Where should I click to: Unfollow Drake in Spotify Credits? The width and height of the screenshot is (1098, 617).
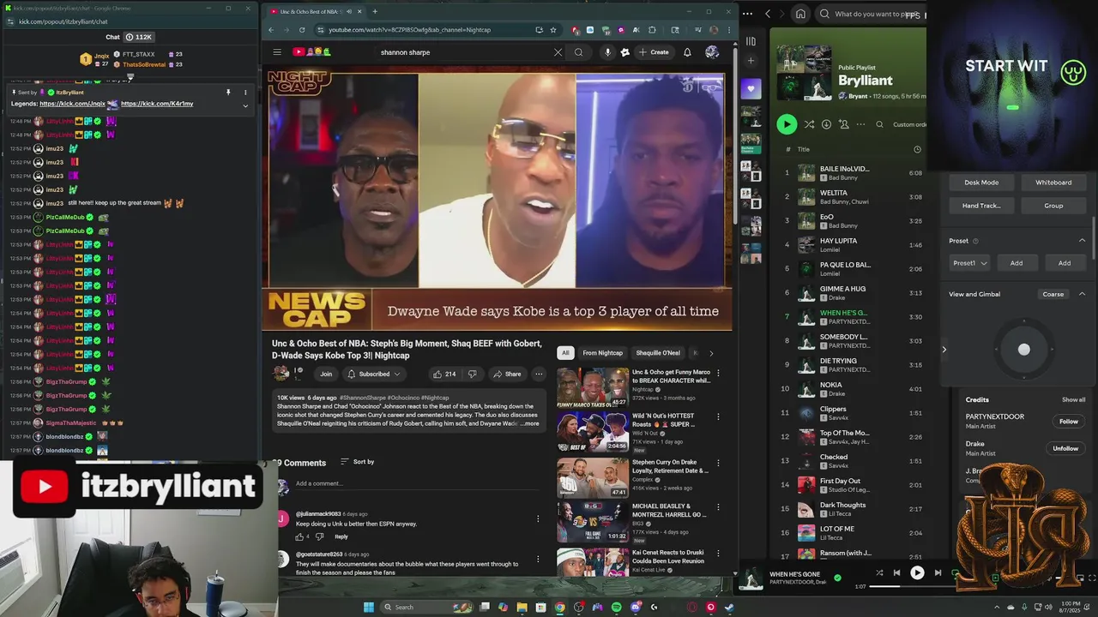(x=1065, y=449)
